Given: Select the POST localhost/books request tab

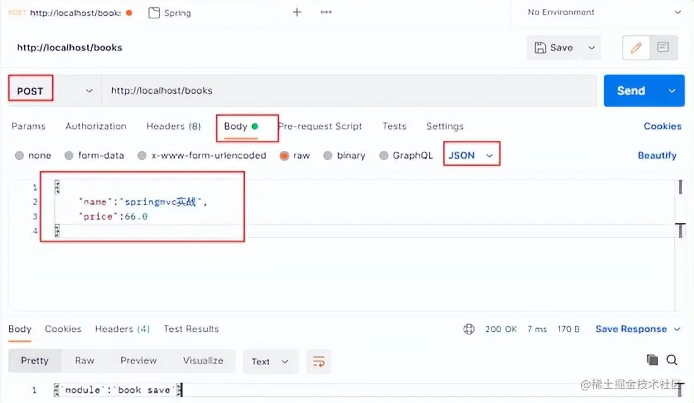Looking at the screenshot, I should 71,13.
